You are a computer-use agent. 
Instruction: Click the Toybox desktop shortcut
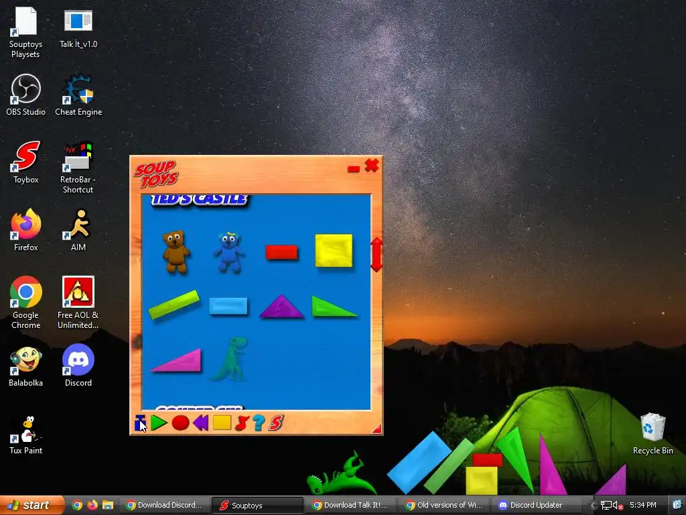(x=26, y=162)
